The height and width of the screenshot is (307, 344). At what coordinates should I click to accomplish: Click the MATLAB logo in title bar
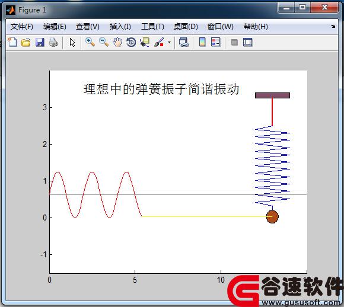coord(11,10)
